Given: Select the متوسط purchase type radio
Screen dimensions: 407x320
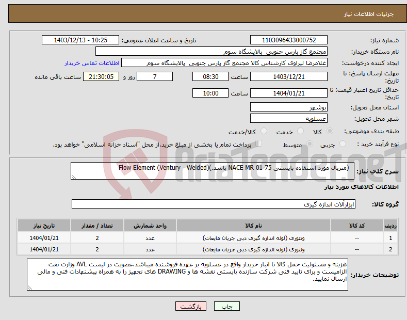Looking at the screenshot, I should (x=310, y=143).
